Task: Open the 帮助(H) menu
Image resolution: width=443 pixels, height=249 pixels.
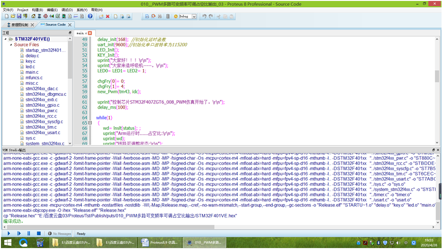Action: (x=97, y=10)
